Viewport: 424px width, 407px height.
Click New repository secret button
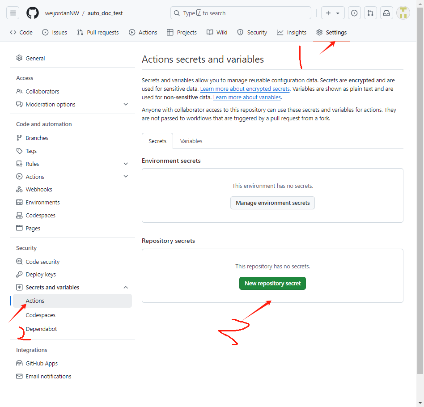(x=272, y=284)
